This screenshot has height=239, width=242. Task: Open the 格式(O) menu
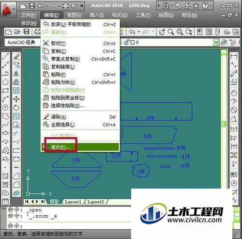120,15
